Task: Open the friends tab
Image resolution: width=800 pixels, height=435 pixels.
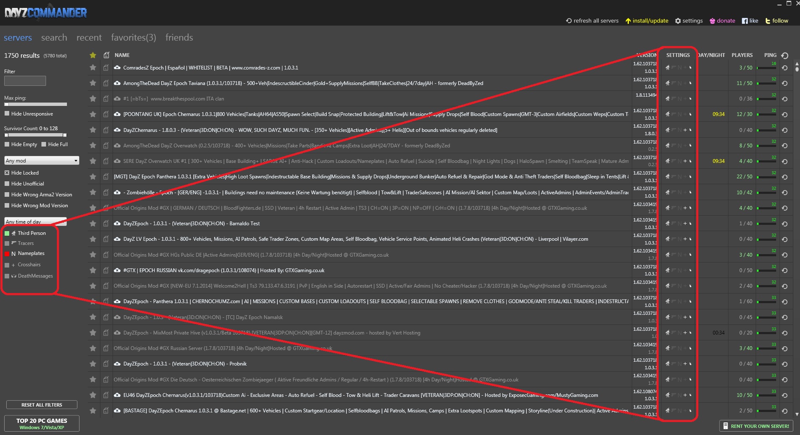Action: (x=179, y=38)
